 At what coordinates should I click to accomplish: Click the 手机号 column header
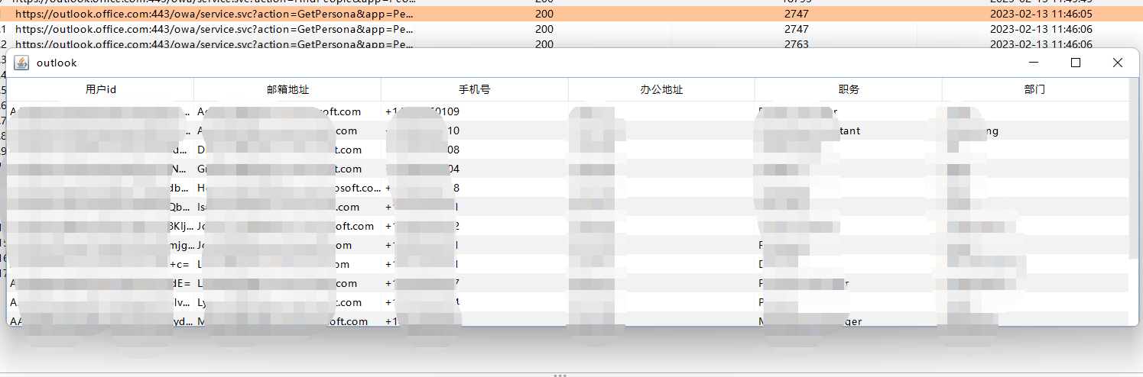(x=475, y=90)
